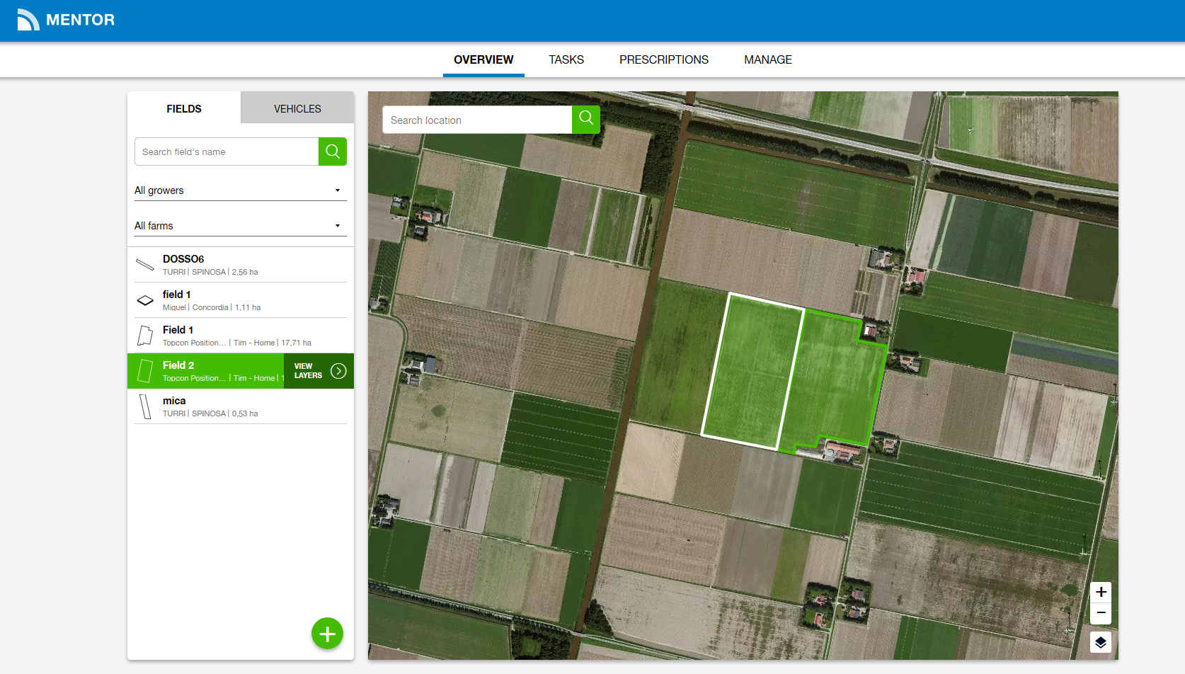Go to the Tasks page
This screenshot has width=1185, height=674.
click(x=566, y=59)
